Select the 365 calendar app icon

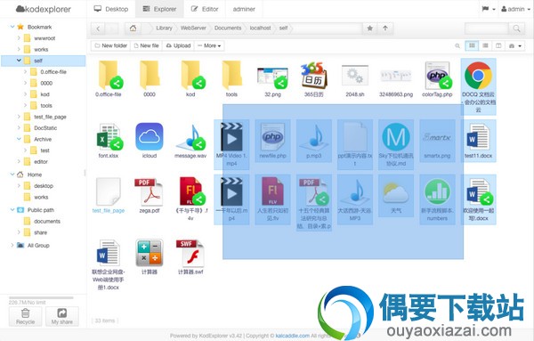point(313,75)
